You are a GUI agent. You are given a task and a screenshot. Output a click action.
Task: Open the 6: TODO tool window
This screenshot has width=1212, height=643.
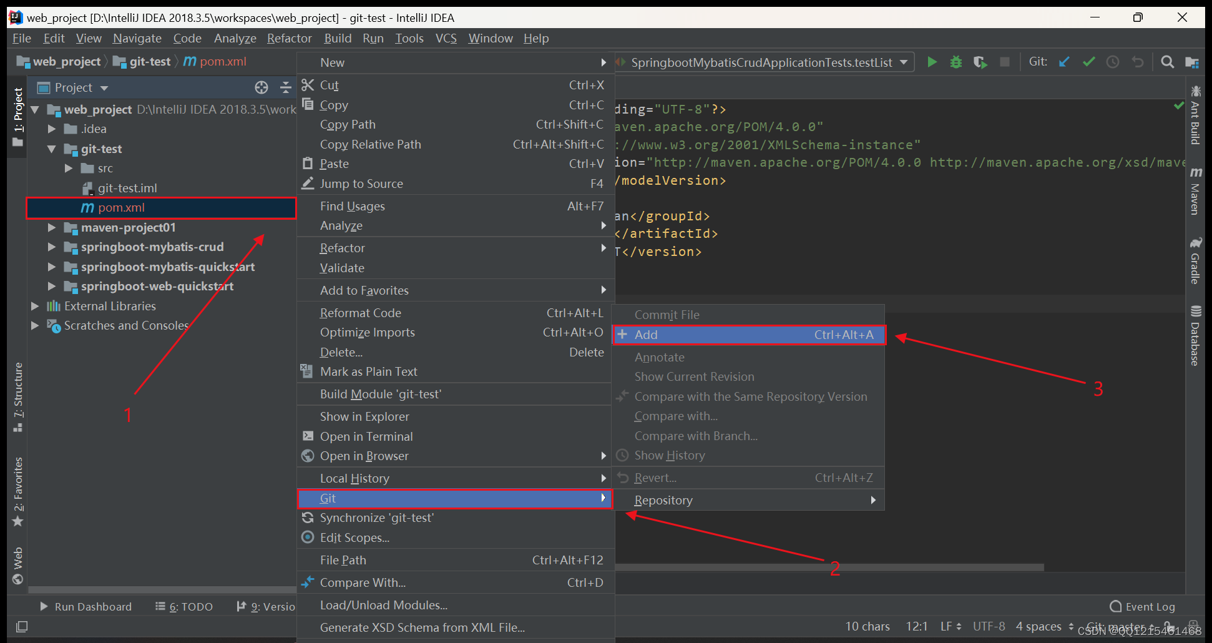(x=184, y=607)
